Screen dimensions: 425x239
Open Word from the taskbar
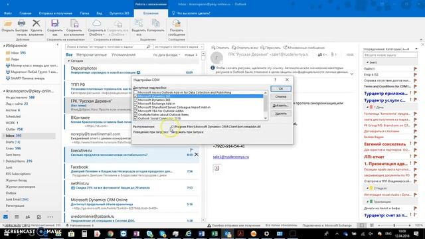coord(201,234)
